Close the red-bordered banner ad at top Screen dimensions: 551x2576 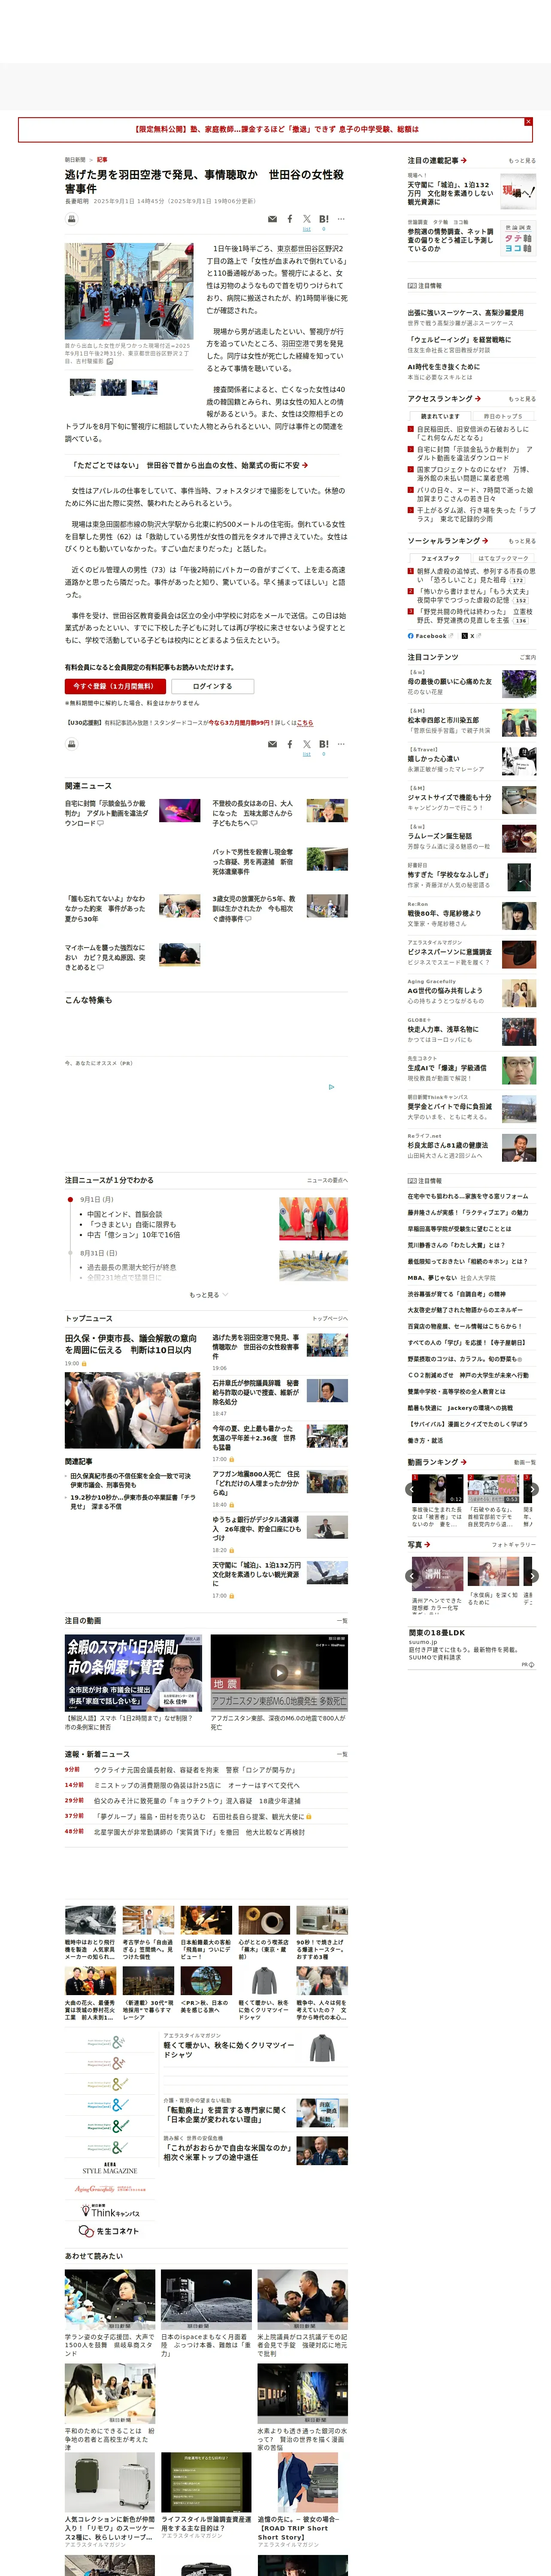pyautogui.click(x=528, y=122)
